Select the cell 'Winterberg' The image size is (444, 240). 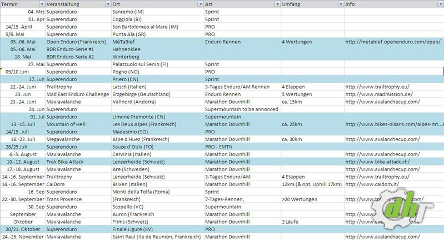pos(158,57)
